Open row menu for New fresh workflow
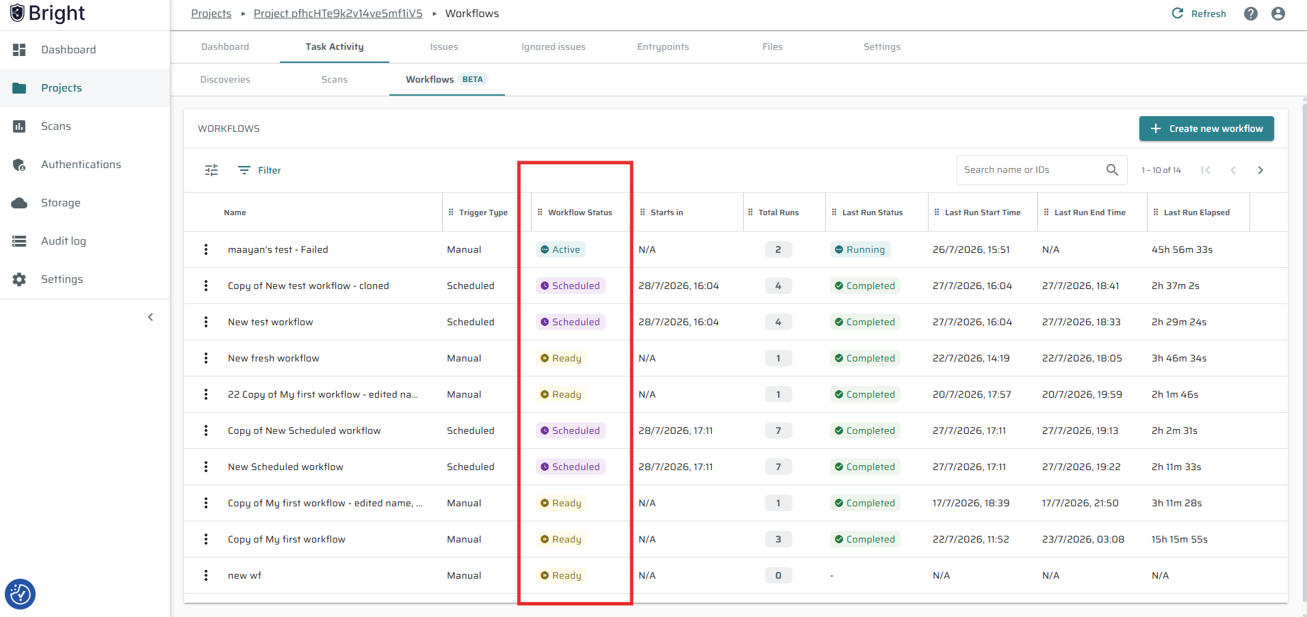 [206, 358]
